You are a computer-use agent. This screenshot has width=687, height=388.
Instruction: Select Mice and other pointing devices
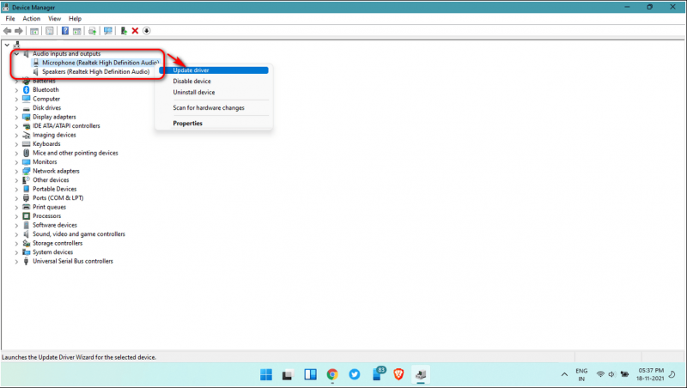76,153
